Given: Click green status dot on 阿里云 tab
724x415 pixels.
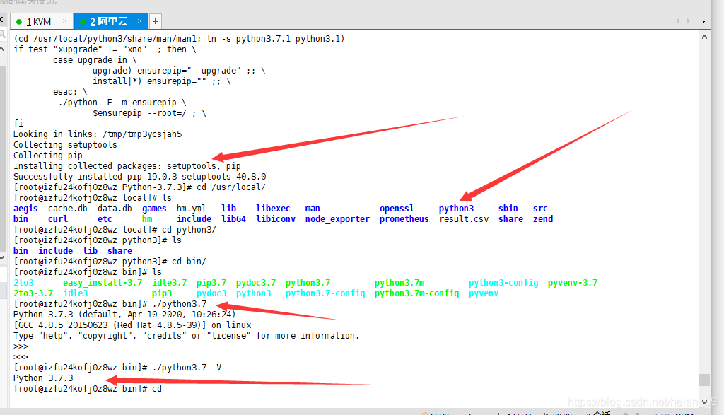Looking at the screenshot, I should click(83, 22).
